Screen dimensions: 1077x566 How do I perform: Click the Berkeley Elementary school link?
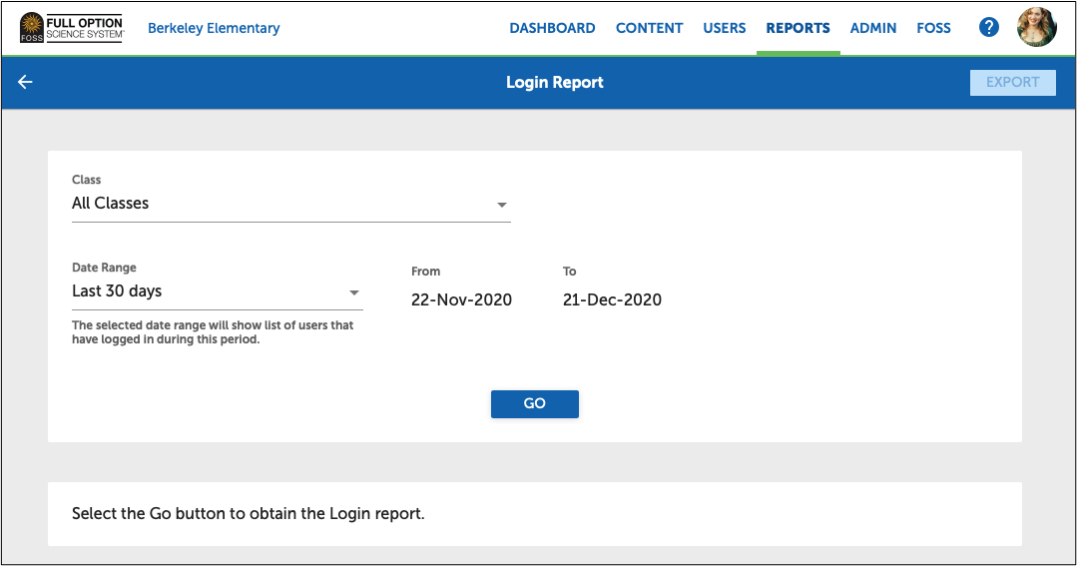click(x=214, y=28)
